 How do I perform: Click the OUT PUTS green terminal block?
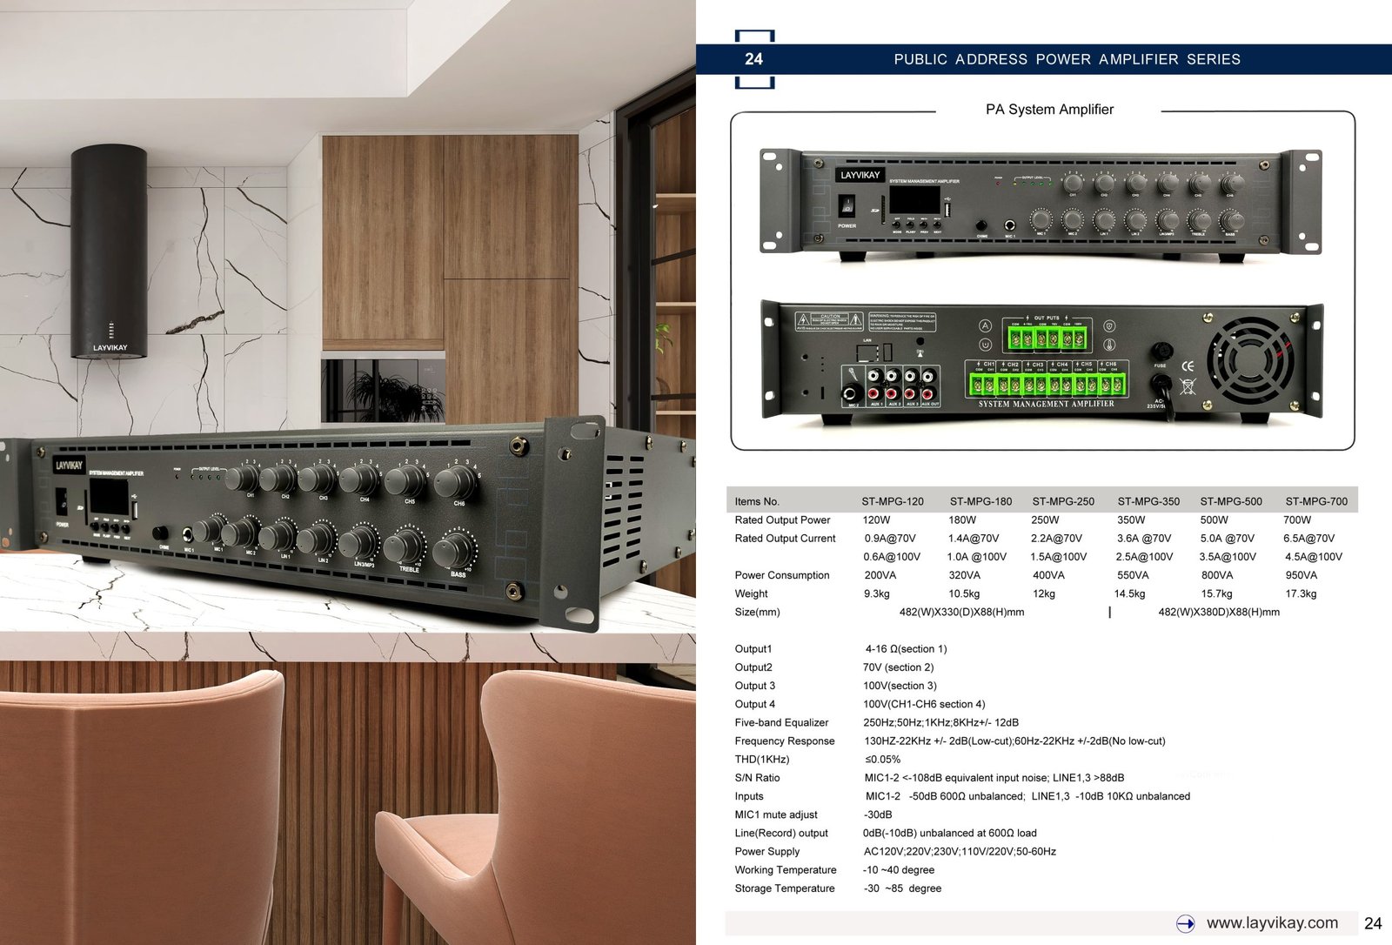click(1046, 338)
